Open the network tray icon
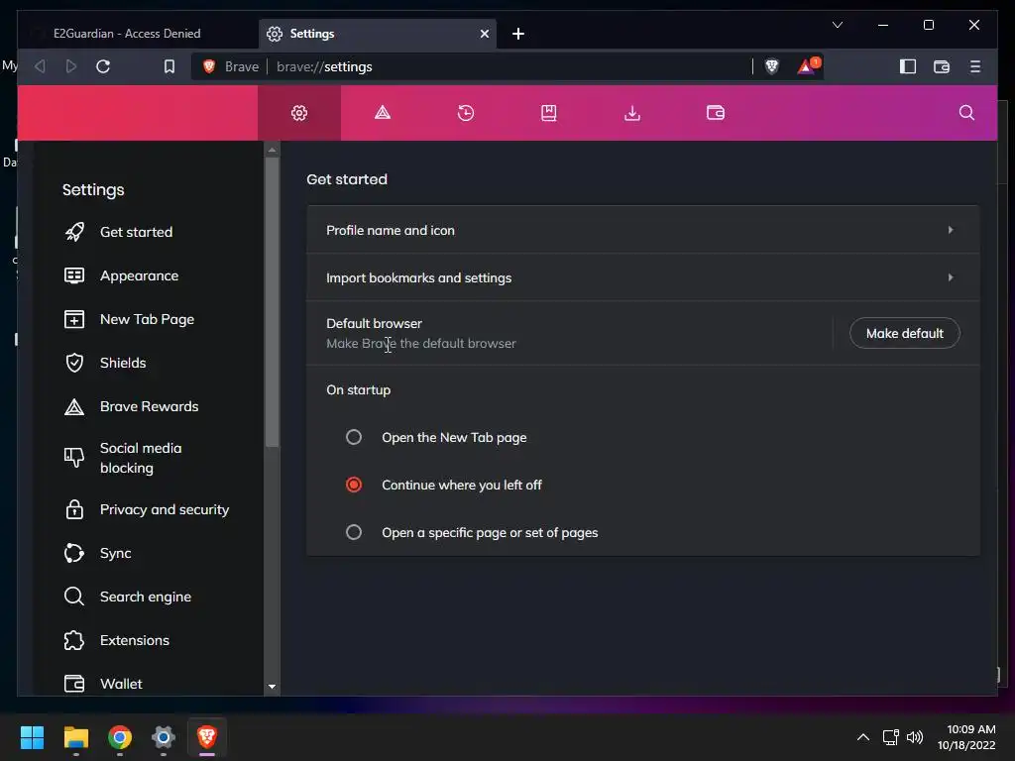This screenshot has height=761, width=1015. coord(891,737)
